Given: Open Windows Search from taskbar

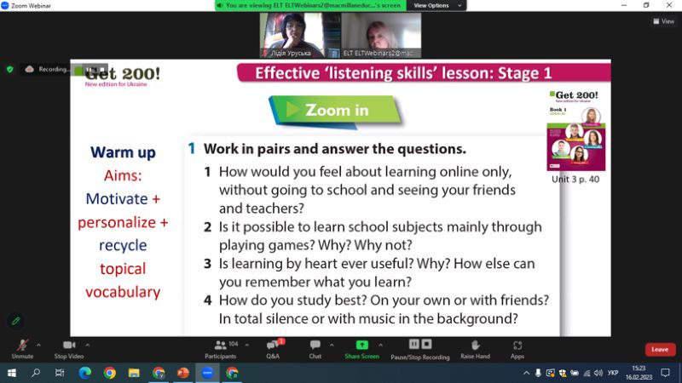Looking at the screenshot, I should pos(36,373).
